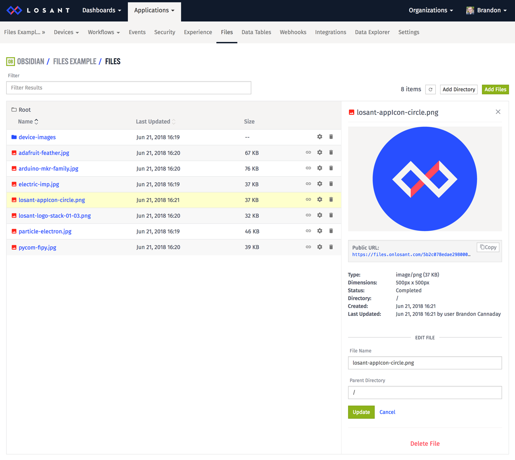Click the Add Directory button
The height and width of the screenshot is (460, 515).
[x=459, y=89]
